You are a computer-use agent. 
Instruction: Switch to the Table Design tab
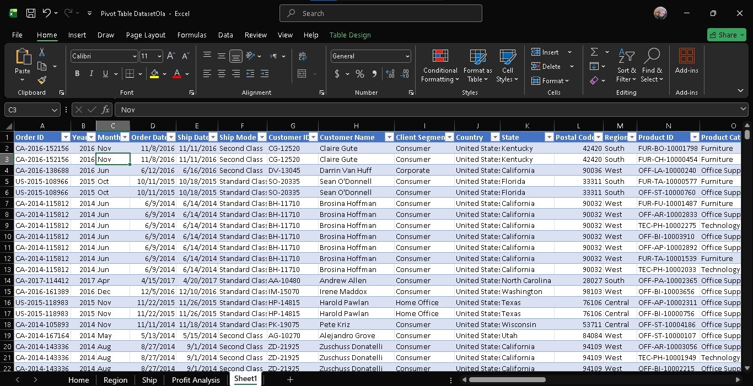tap(350, 35)
